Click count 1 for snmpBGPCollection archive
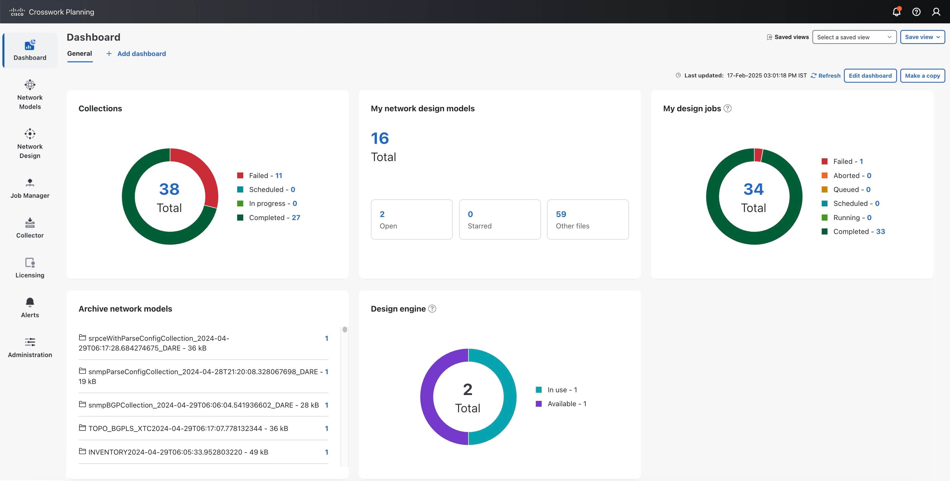The height and width of the screenshot is (481, 950). 327,405
